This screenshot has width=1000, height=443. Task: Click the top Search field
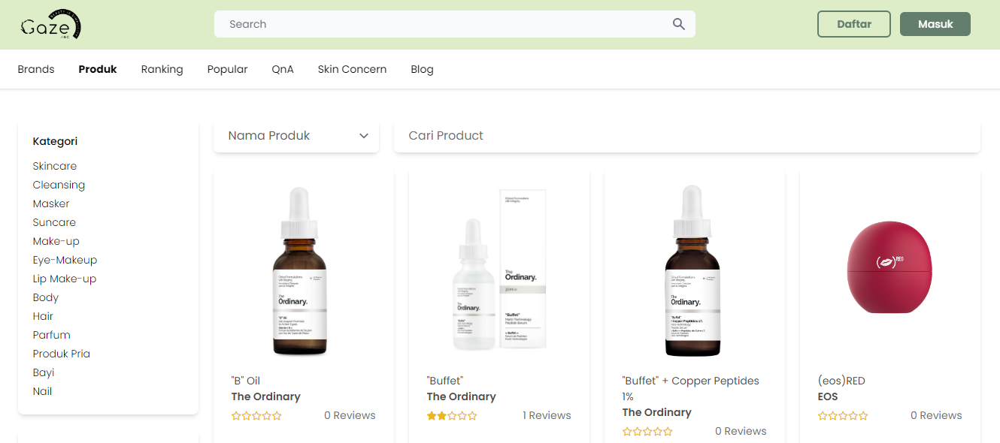coord(455,24)
